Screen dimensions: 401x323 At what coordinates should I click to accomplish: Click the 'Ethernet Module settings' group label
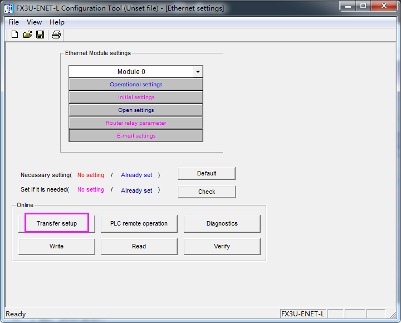(x=98, y=53)
